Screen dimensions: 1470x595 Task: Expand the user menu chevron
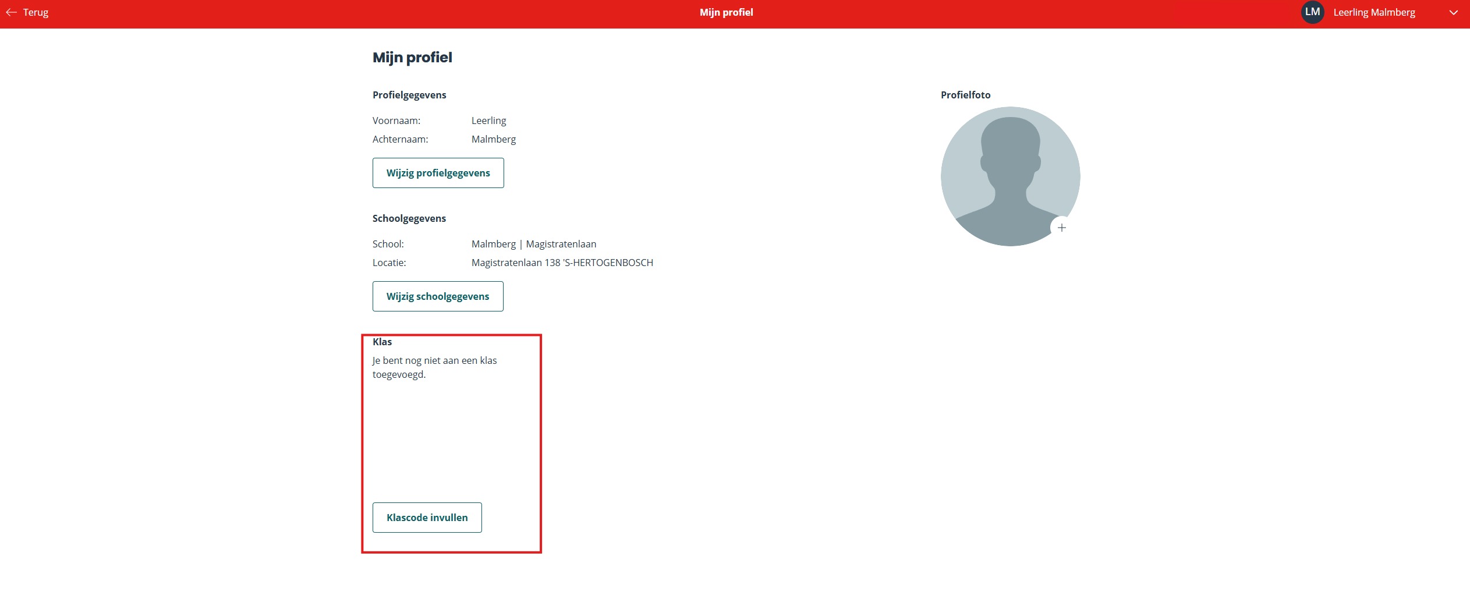1453,12
